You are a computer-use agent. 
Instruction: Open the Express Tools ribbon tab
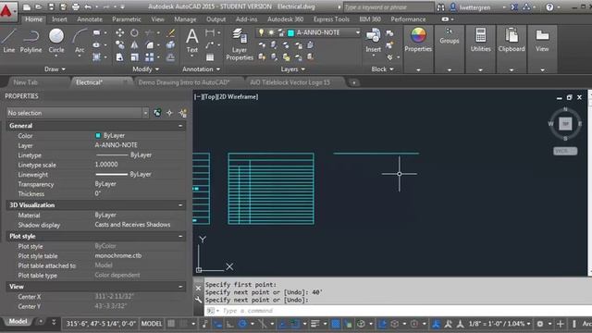pos(331,18)
